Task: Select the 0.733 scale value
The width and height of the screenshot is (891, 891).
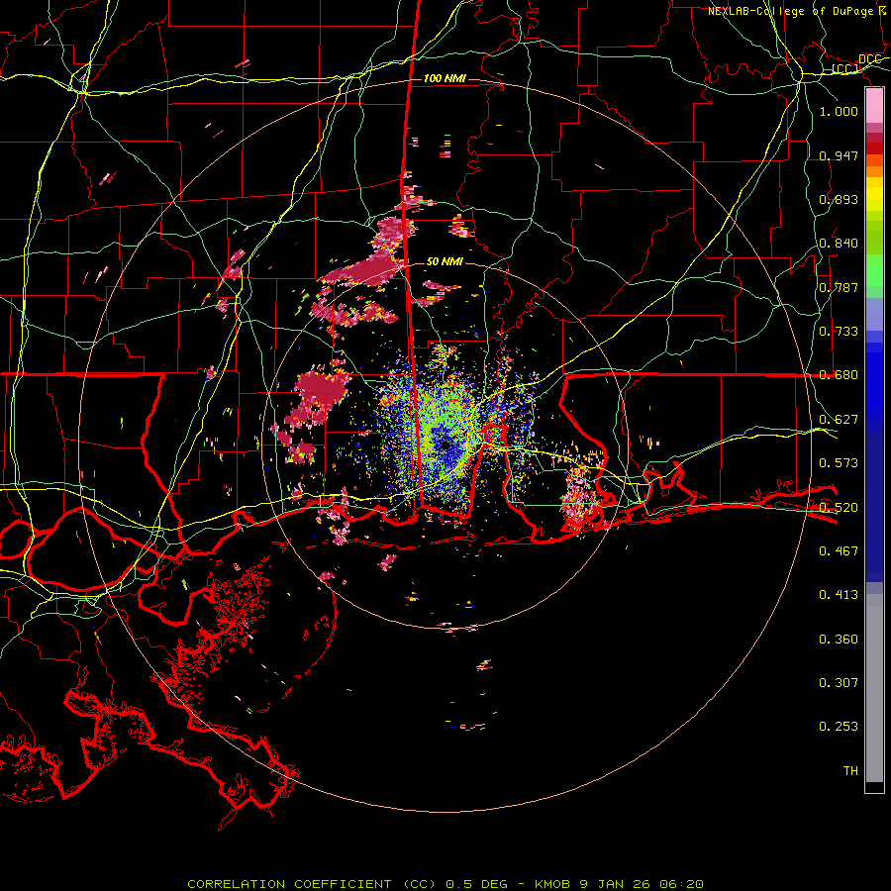Action: point(839,332)
